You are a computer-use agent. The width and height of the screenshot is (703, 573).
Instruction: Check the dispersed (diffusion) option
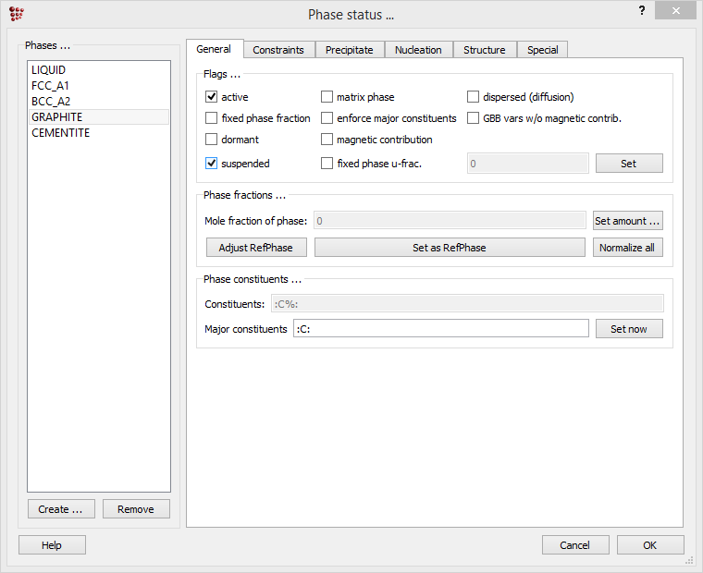point(474,97)
